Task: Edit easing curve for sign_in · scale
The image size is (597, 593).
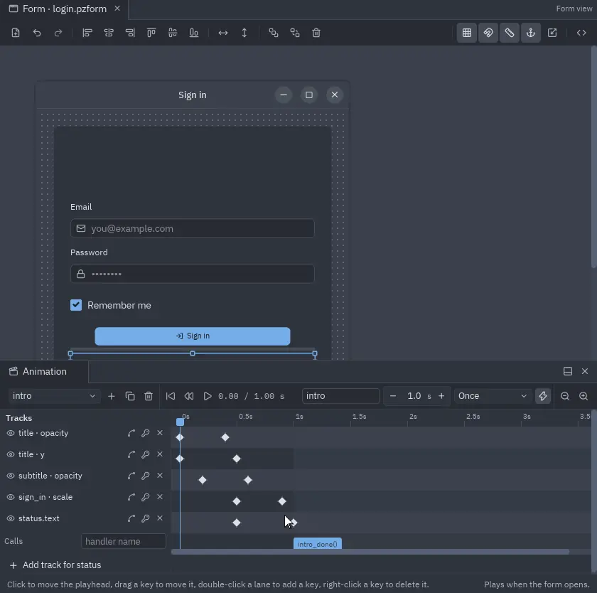Action: pyautogui.click(x=131, y=497)
